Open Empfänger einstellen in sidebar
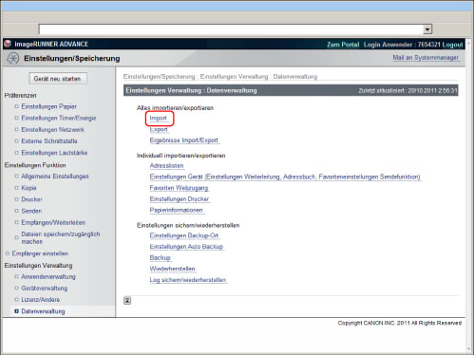 pyautogui.click(x=40, y=253)
